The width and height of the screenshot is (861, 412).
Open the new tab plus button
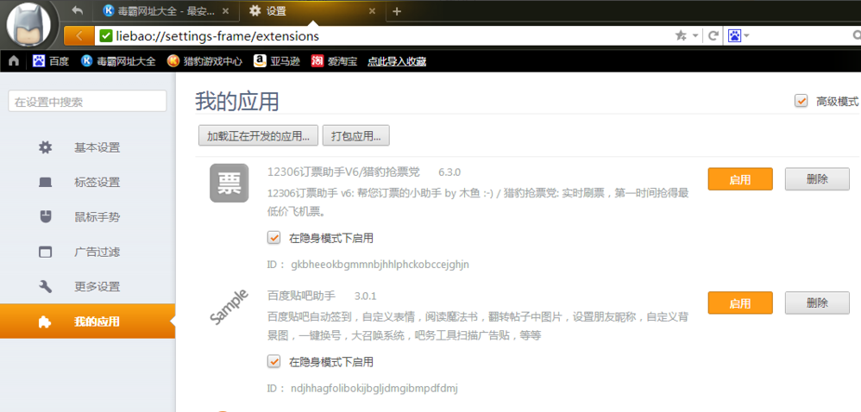(x=397, y=11)
